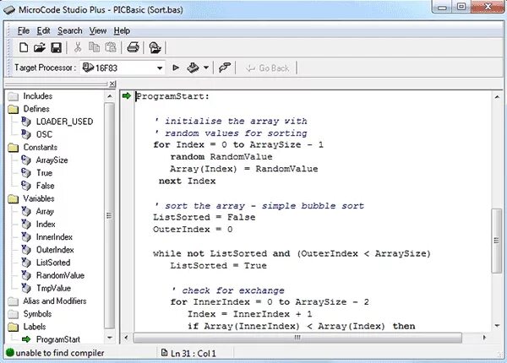Open the Help menu

point(122,30)
